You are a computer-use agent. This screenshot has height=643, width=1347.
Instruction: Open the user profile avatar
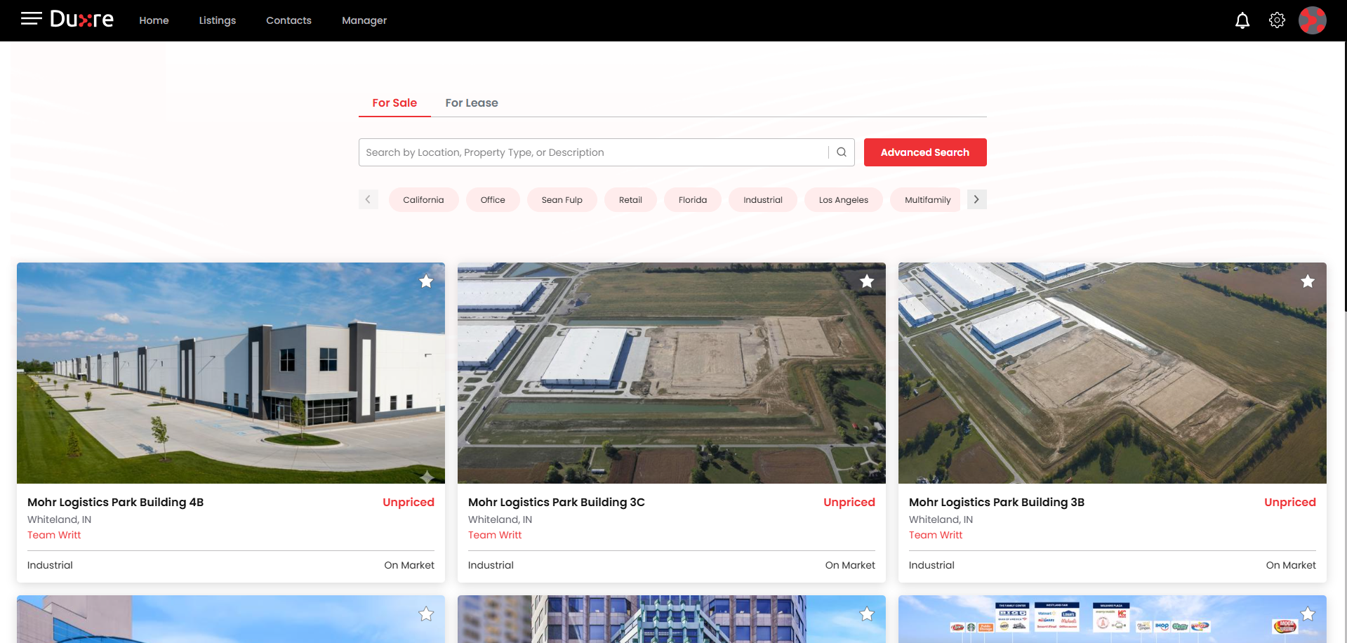click(x=1311, y=20)
